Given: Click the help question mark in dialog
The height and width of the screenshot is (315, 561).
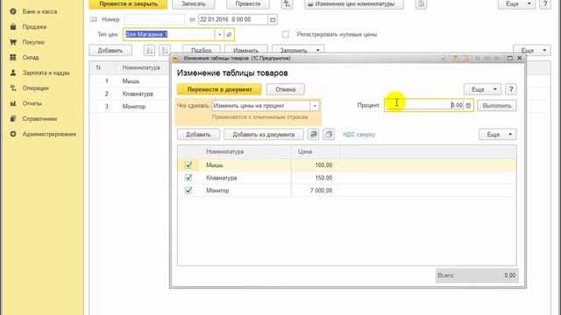Looking at the screenshot, I should [511, 89].
